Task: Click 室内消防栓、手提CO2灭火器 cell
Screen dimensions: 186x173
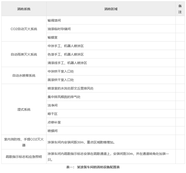Action: pyautogui.click(x=24, y=142)
